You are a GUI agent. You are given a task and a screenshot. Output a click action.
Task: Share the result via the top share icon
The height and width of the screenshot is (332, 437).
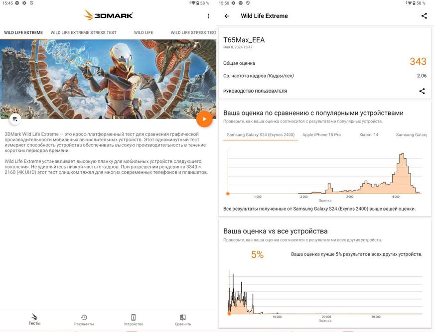pos(424,16)
